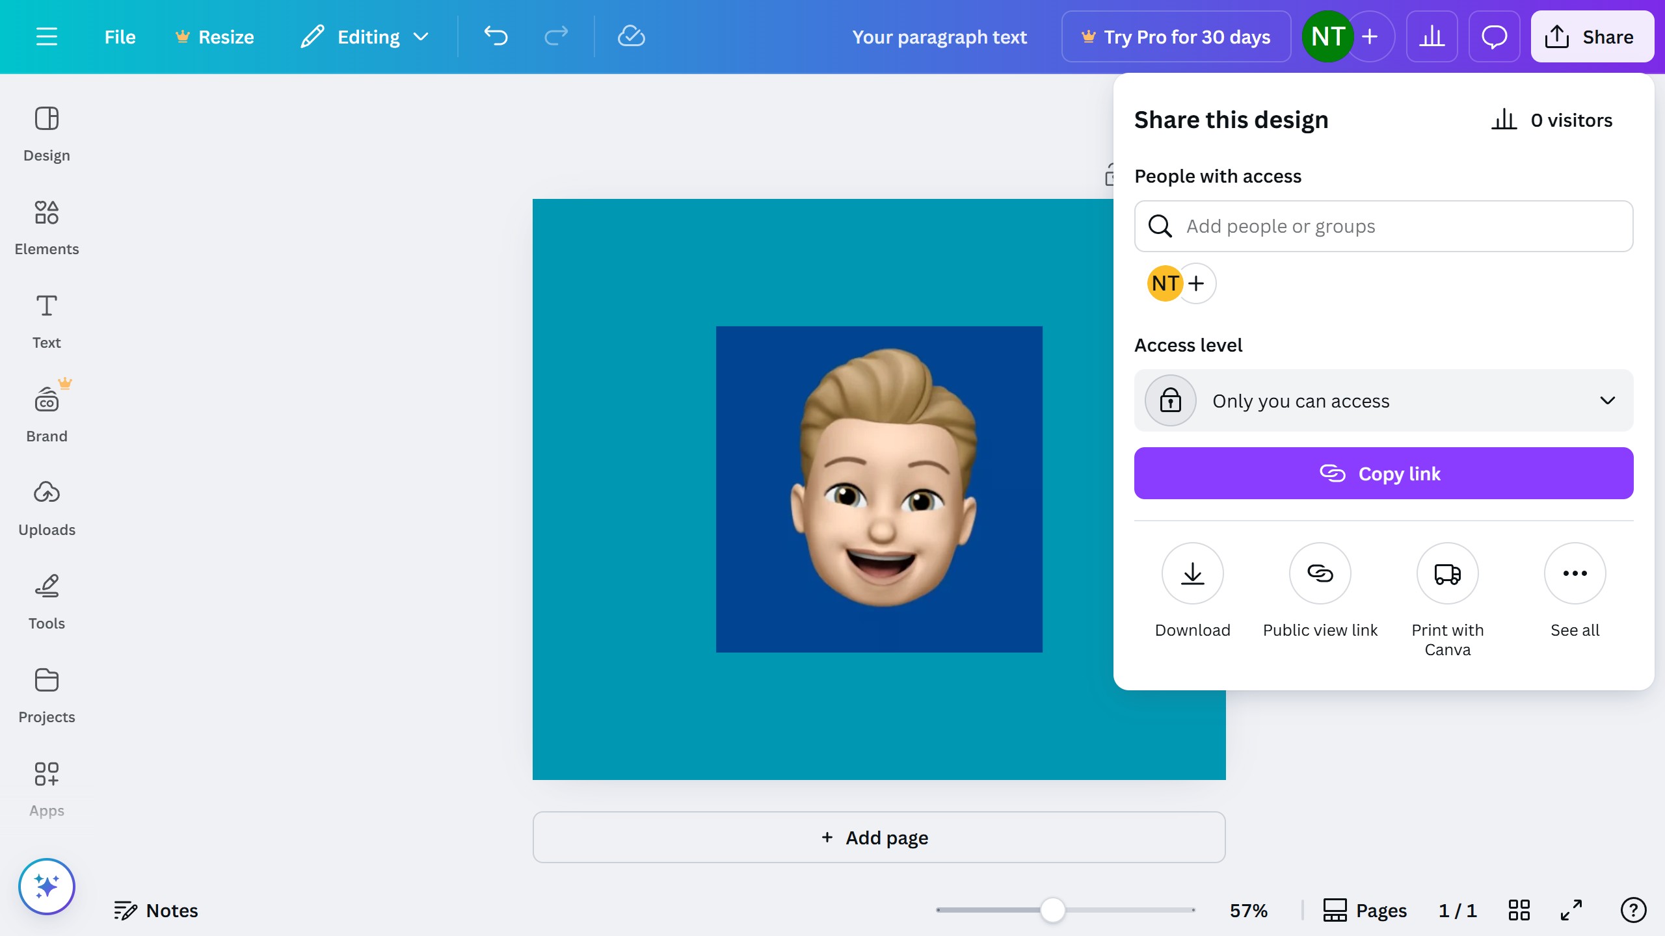Open the comments speech bubble icon
The width and height of the screenshot is (1665, 936).
[x=1494, y=36]
